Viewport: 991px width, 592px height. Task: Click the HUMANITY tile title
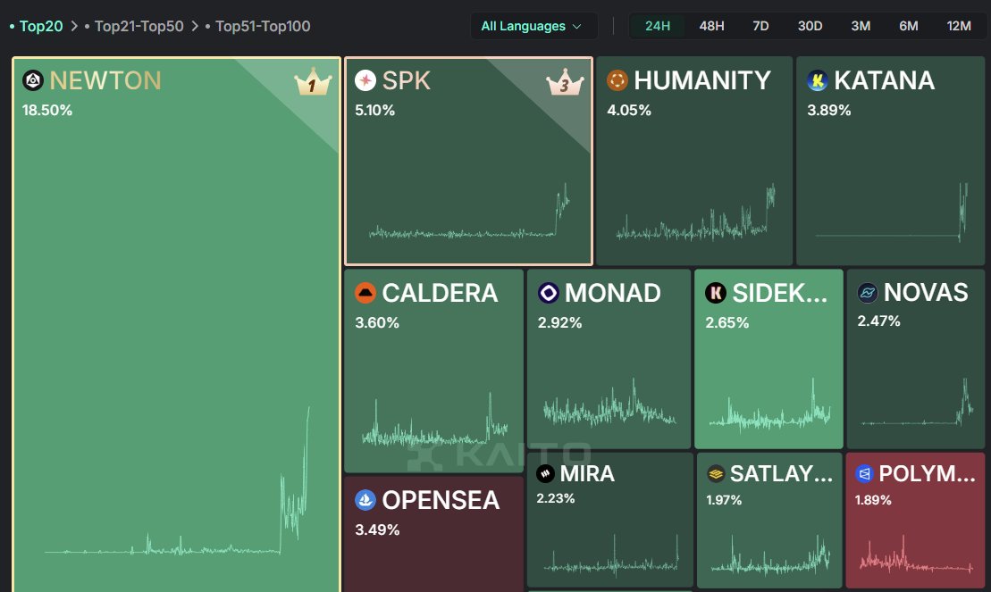pos(702,80)
